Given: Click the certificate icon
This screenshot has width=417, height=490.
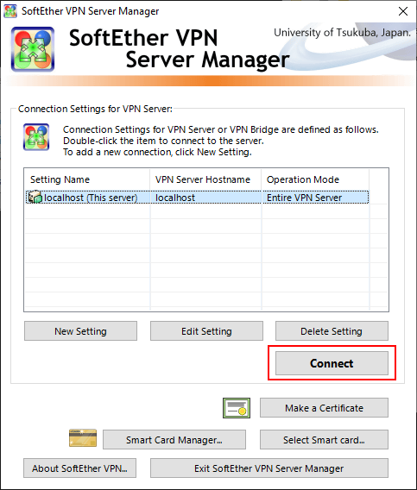Looking at the screenshot, I should tap(237, 408).
